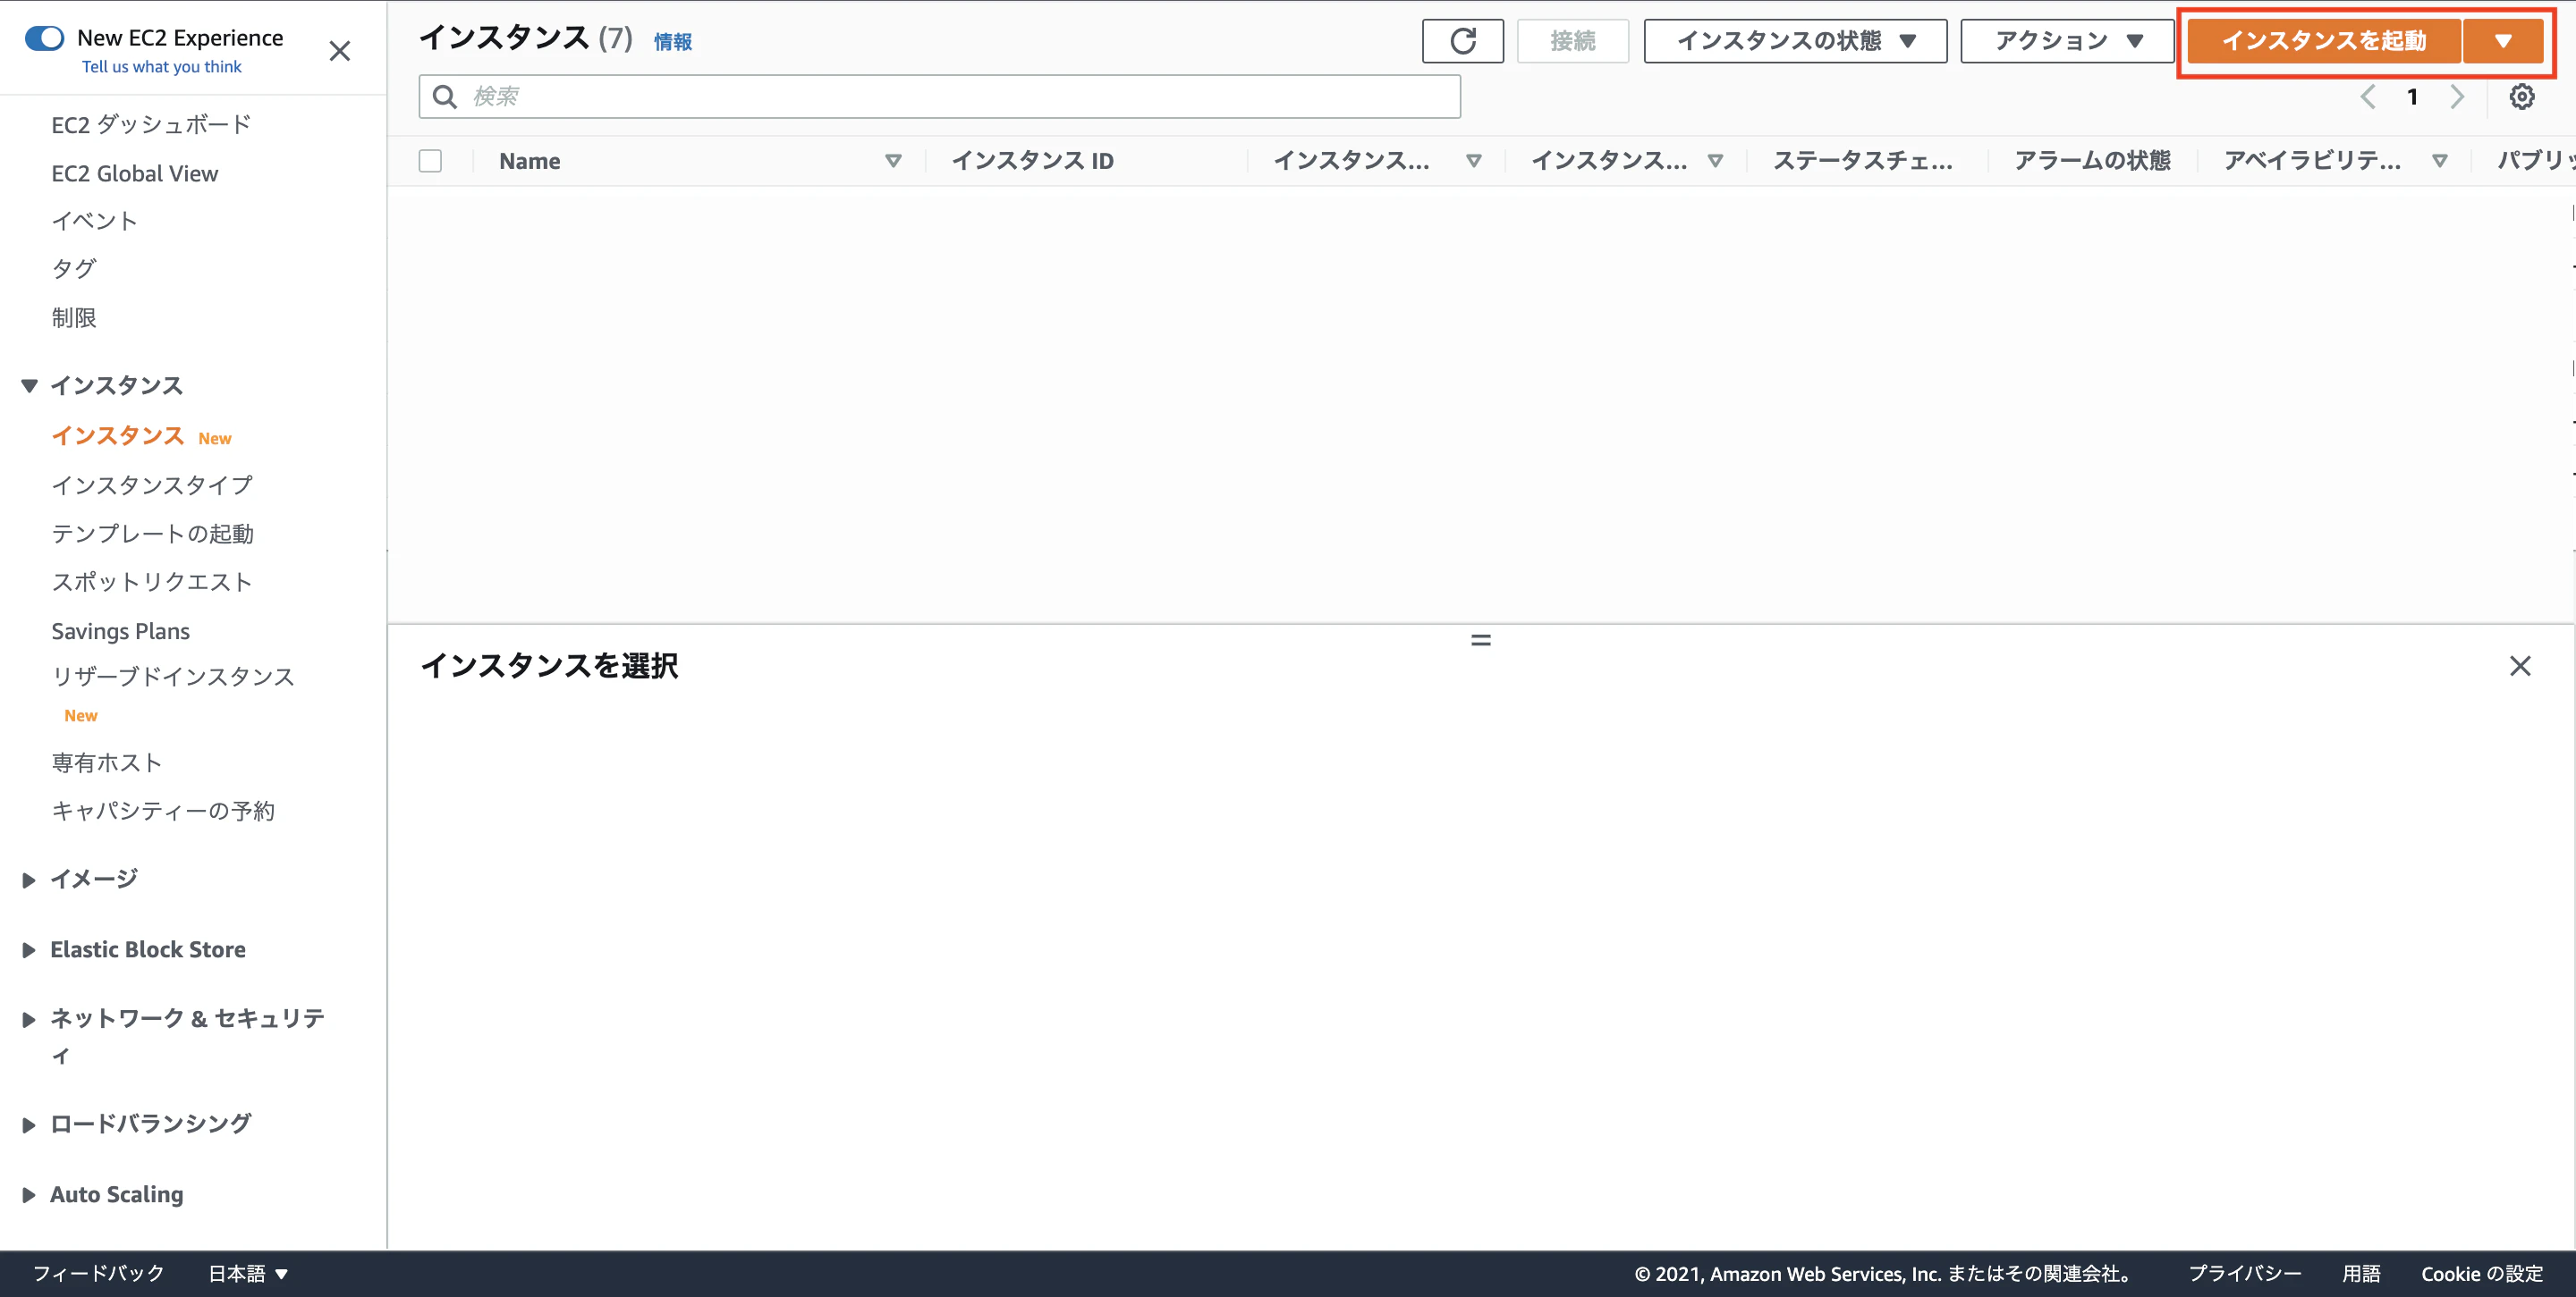This screenshot has width=2576, height=1297.
Task: Sort the fourth インスタンス... column arrow
Action: [x=1715, y=161]
